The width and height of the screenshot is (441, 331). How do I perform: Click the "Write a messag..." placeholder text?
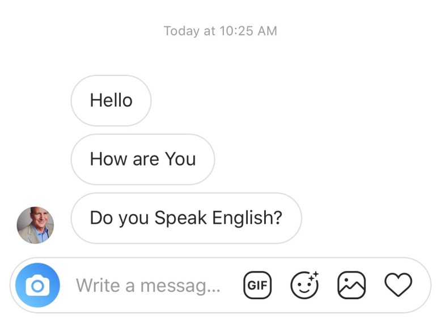149,285
